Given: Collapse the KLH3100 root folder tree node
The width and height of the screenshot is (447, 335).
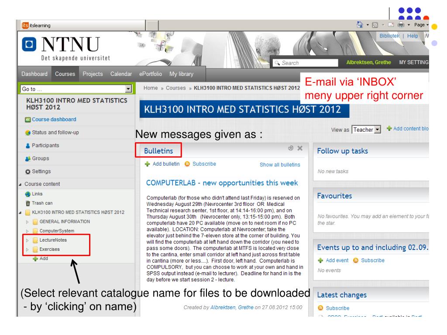Looking at the screenshot, I should (20, 213).
